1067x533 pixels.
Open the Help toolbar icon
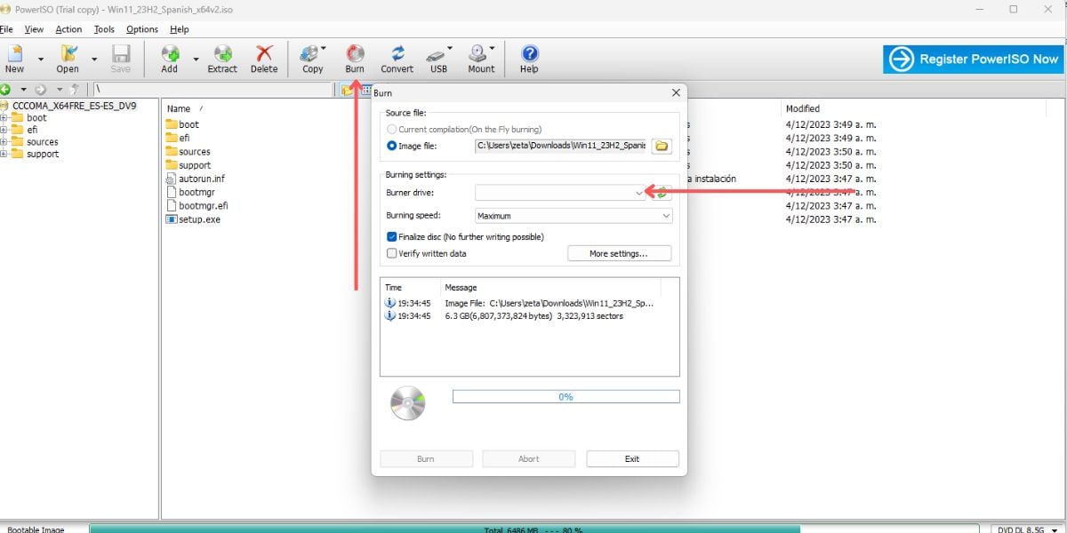click(x=529, y=55)
